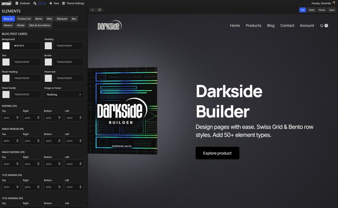Switch to the Product list tab
338x208 pixels.
24,19
